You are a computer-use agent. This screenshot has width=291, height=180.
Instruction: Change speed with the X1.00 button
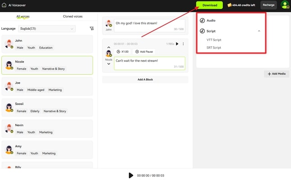point(122,51)
